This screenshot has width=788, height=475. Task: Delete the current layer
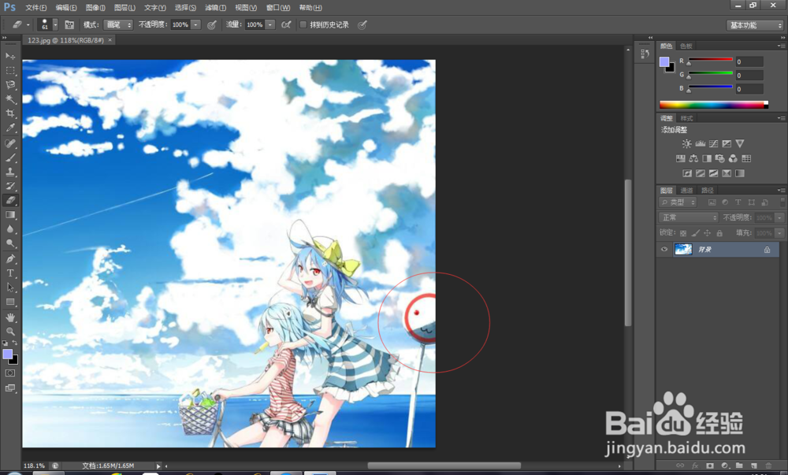[768, 466]
